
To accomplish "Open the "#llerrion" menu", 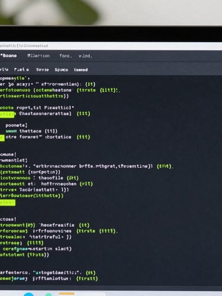I will click(38, 56).
